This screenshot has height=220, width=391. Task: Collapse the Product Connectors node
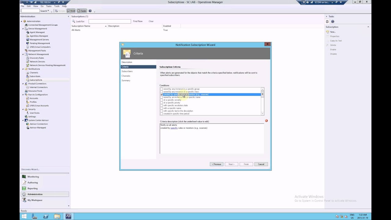click(x=23, y=84)
